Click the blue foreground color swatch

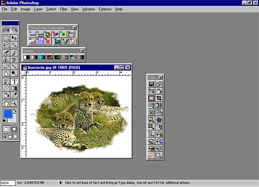(8, 114)
